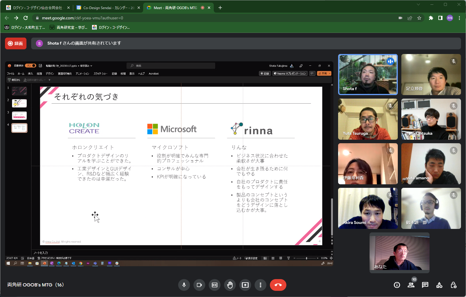Show meeting details info icon
466x297 pixels.
click(397, 285)
